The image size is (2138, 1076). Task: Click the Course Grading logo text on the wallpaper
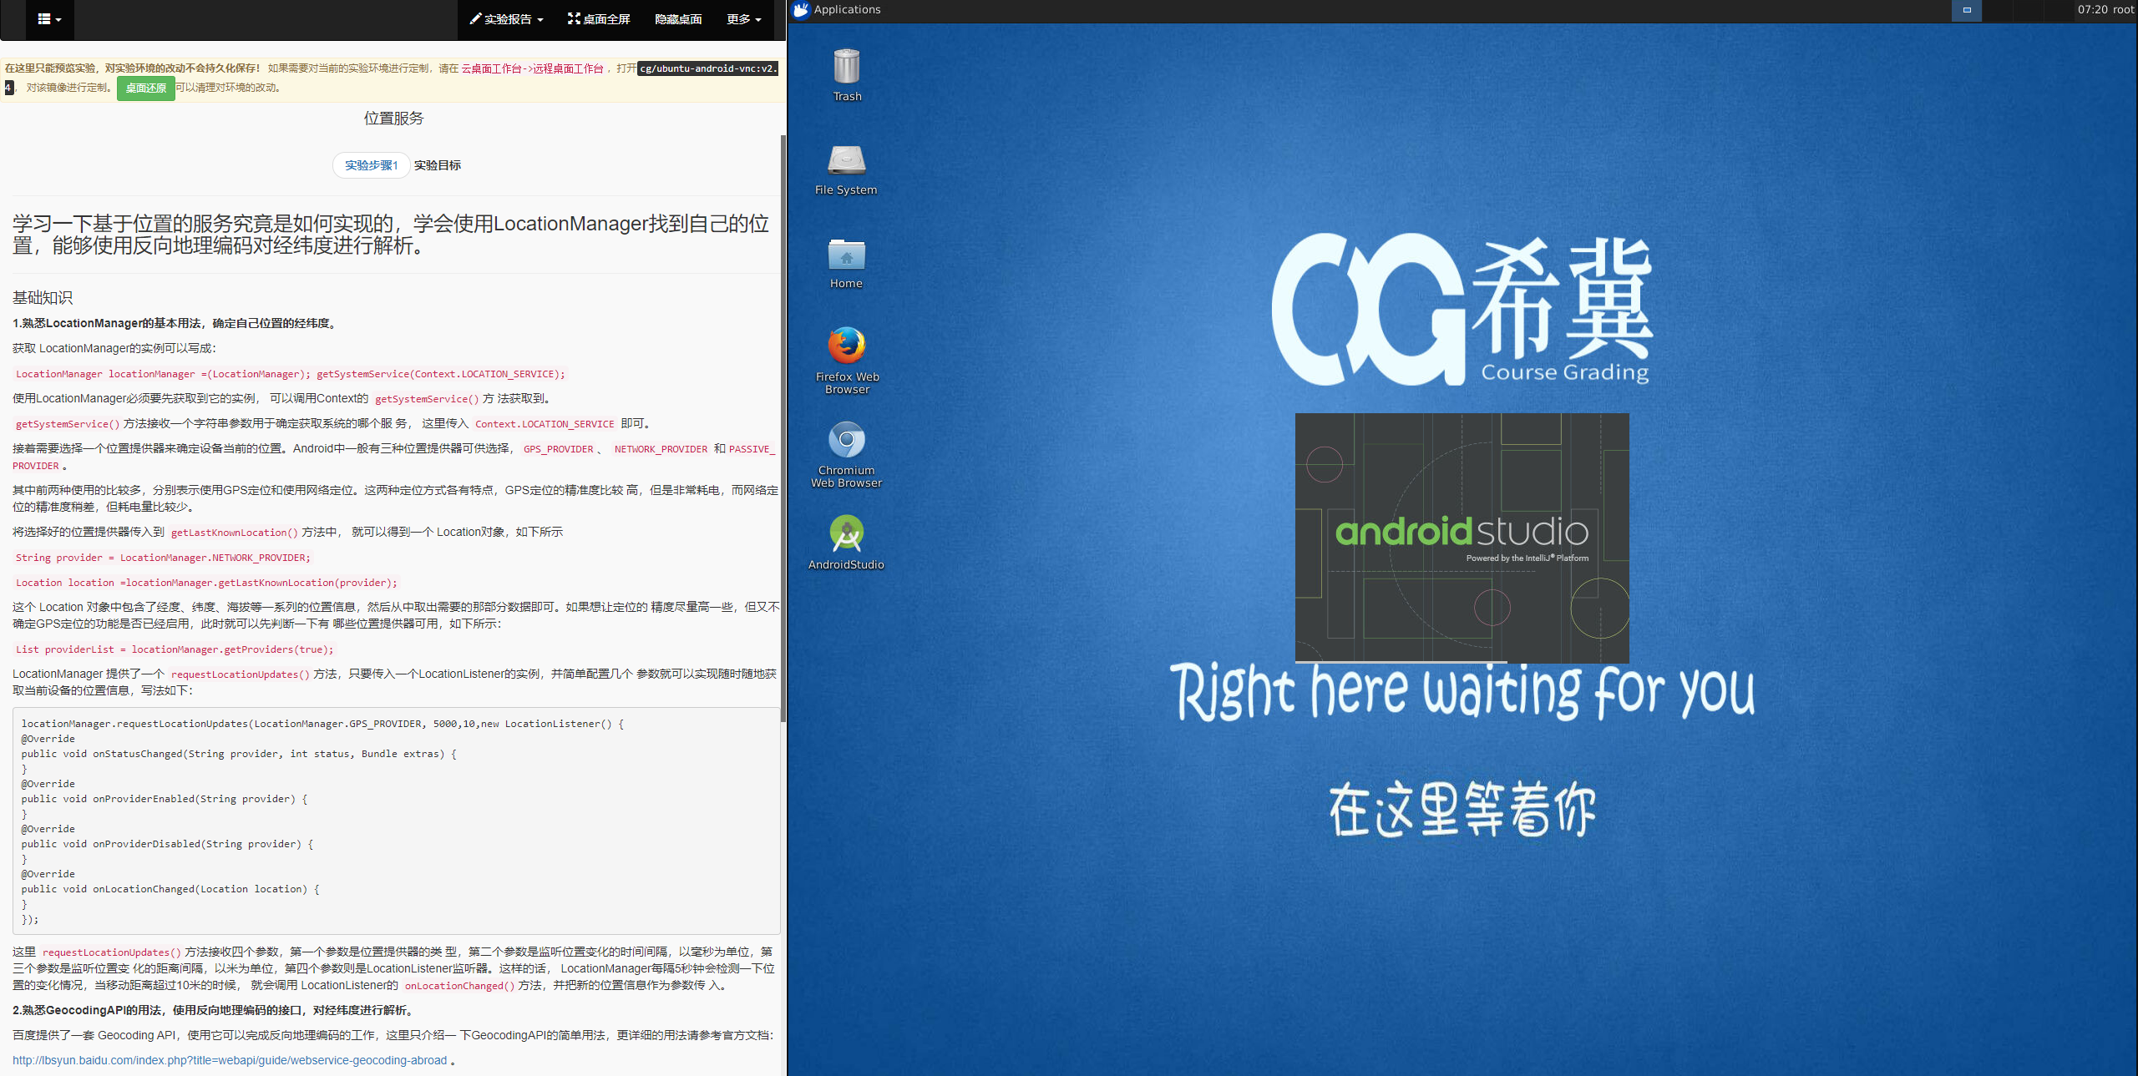(x=1565, y=373)
